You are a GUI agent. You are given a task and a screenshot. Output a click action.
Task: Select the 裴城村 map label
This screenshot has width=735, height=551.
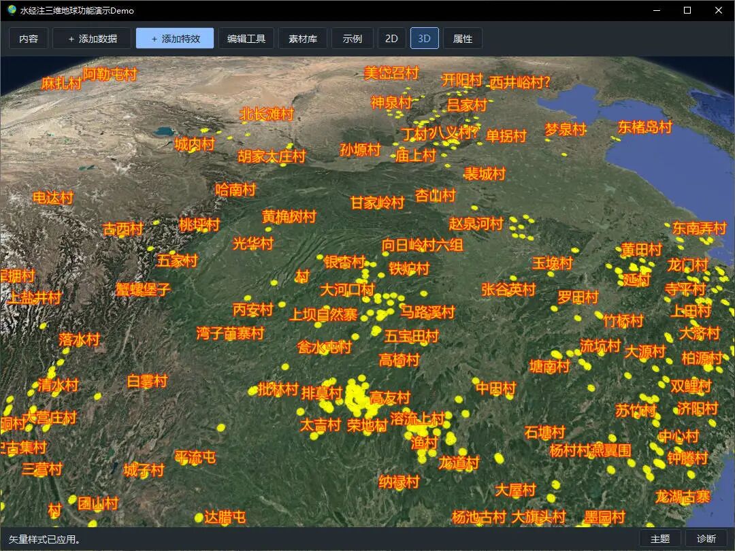[485, 174]
